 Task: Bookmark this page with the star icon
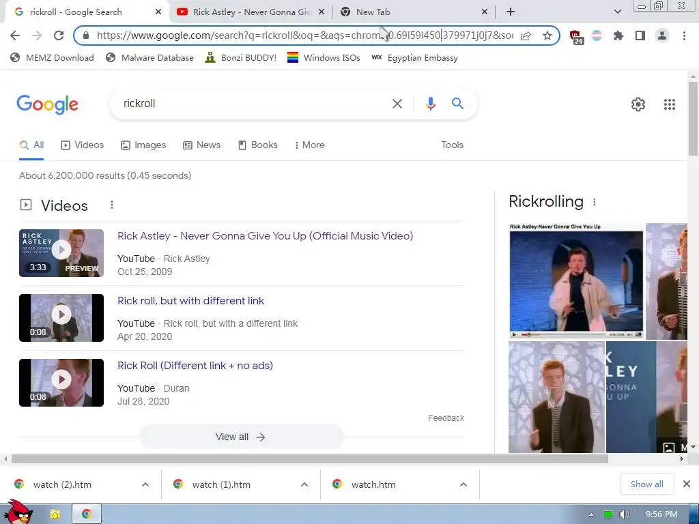point(547,35)
